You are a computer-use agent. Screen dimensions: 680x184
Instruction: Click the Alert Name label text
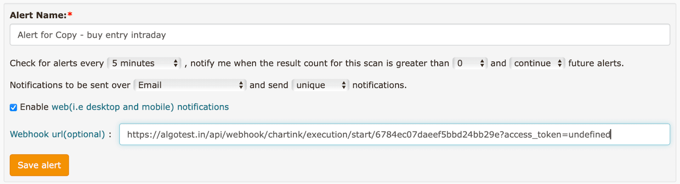pyautogui.click(x=38, y=15)
